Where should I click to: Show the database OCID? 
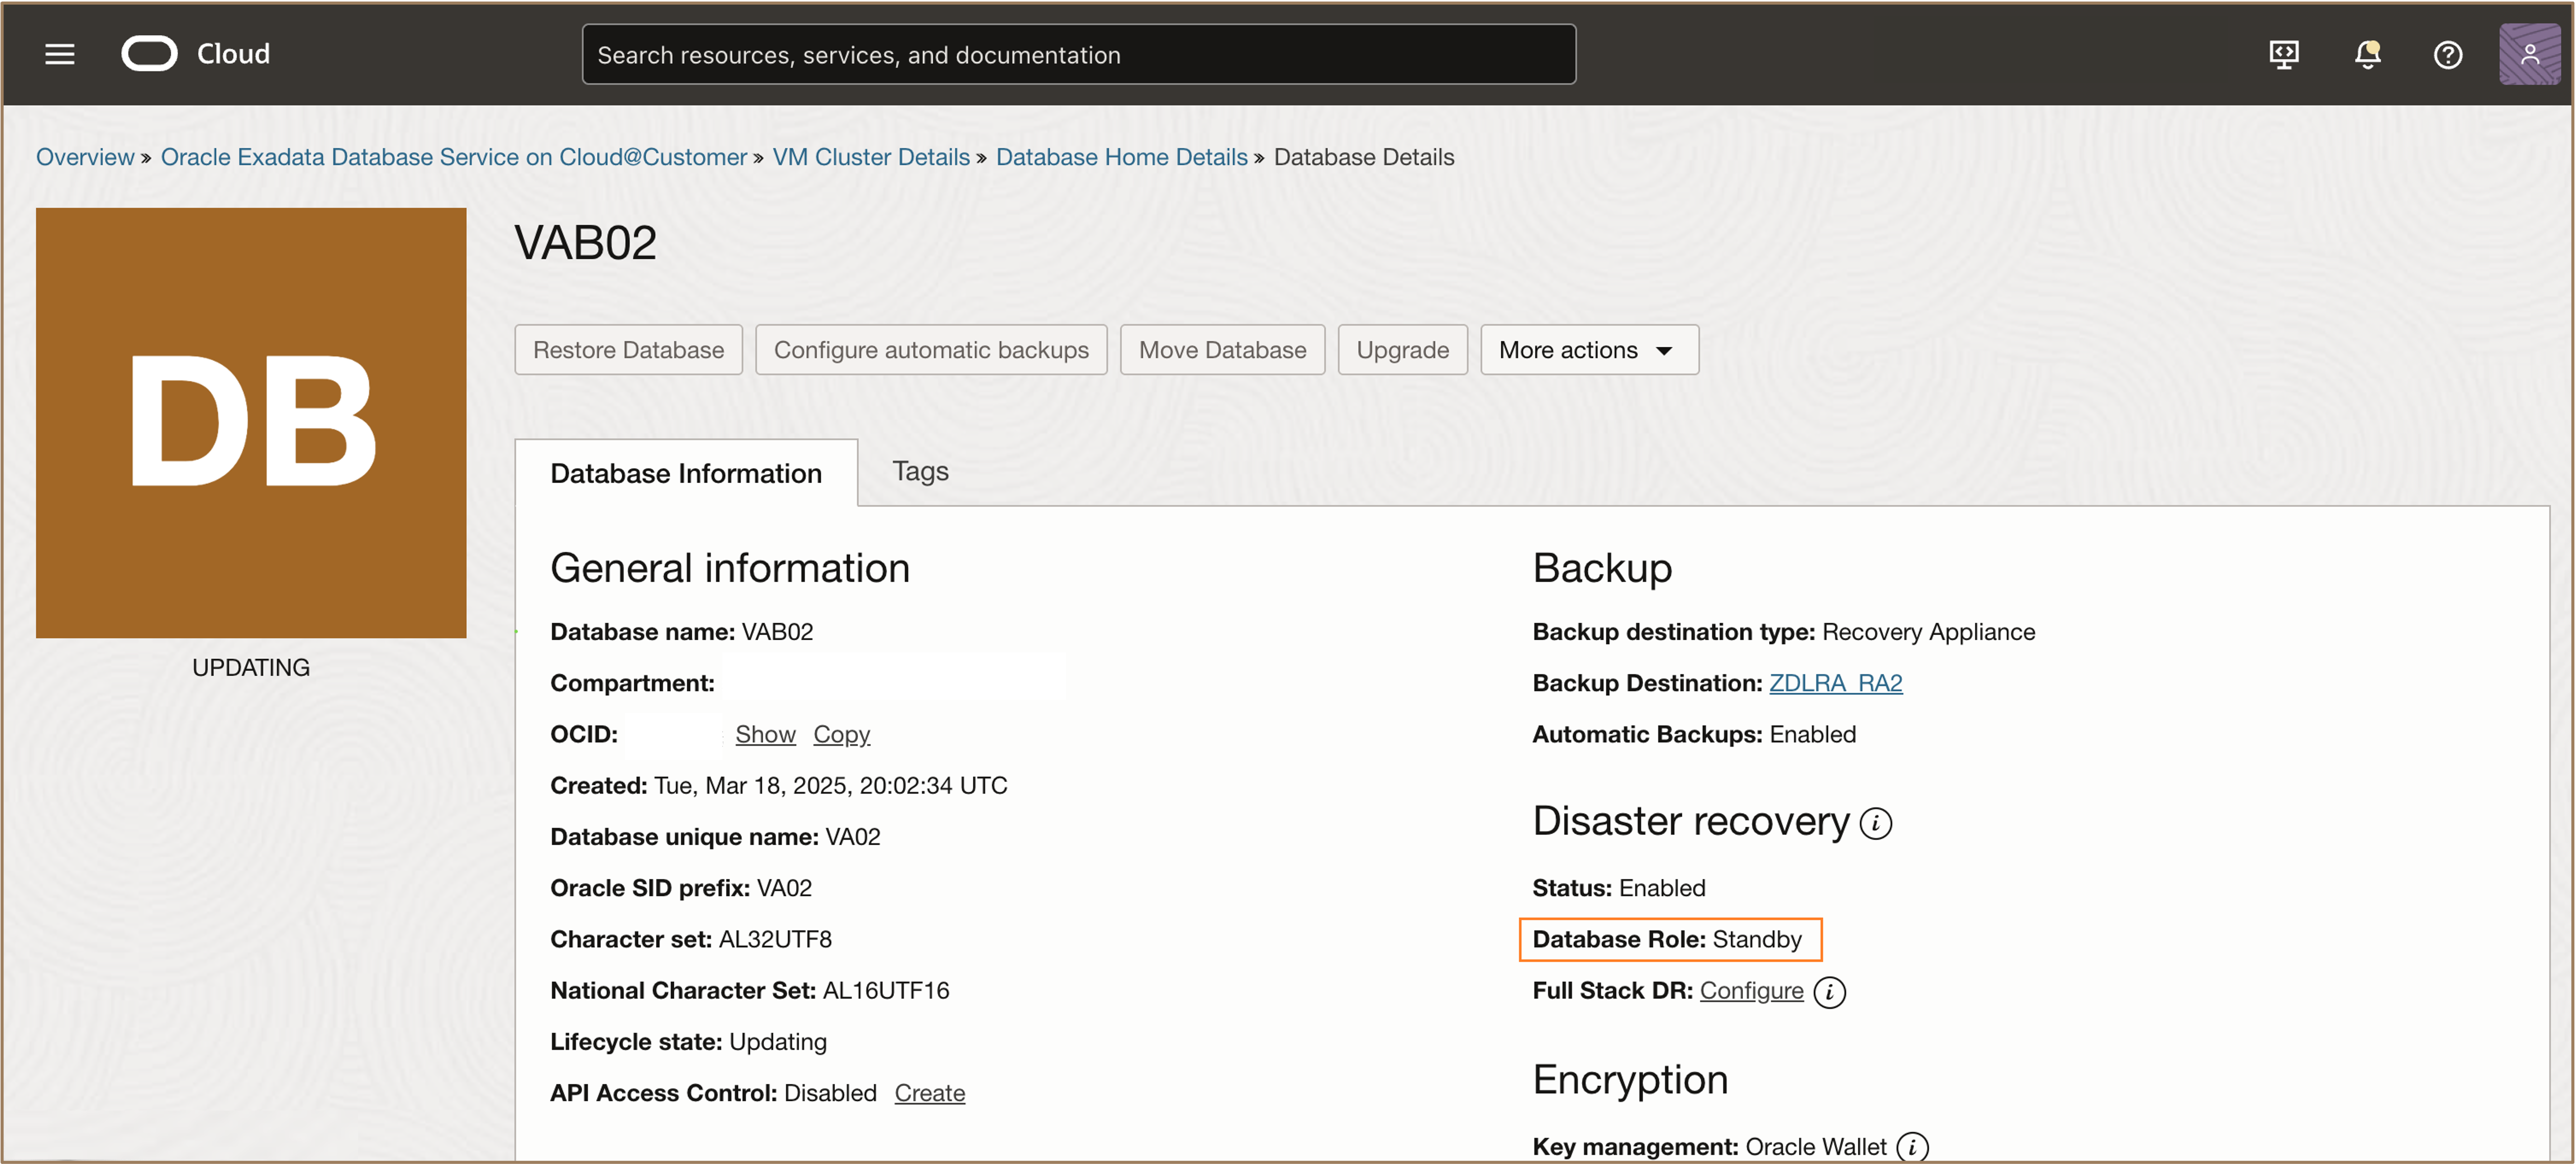click(764, 734)
